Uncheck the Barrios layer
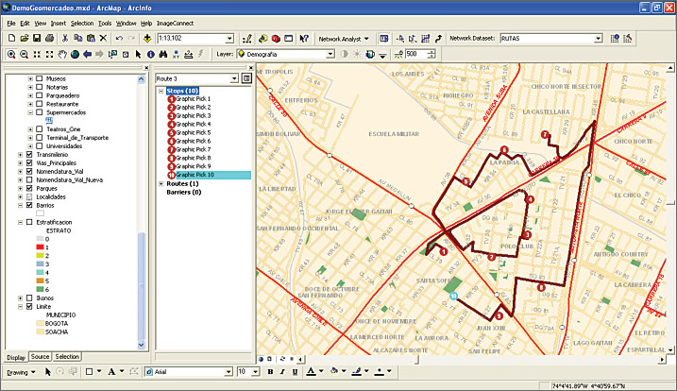Image resolution: width=677 pixels, height=391 pixels. (29, 205)
